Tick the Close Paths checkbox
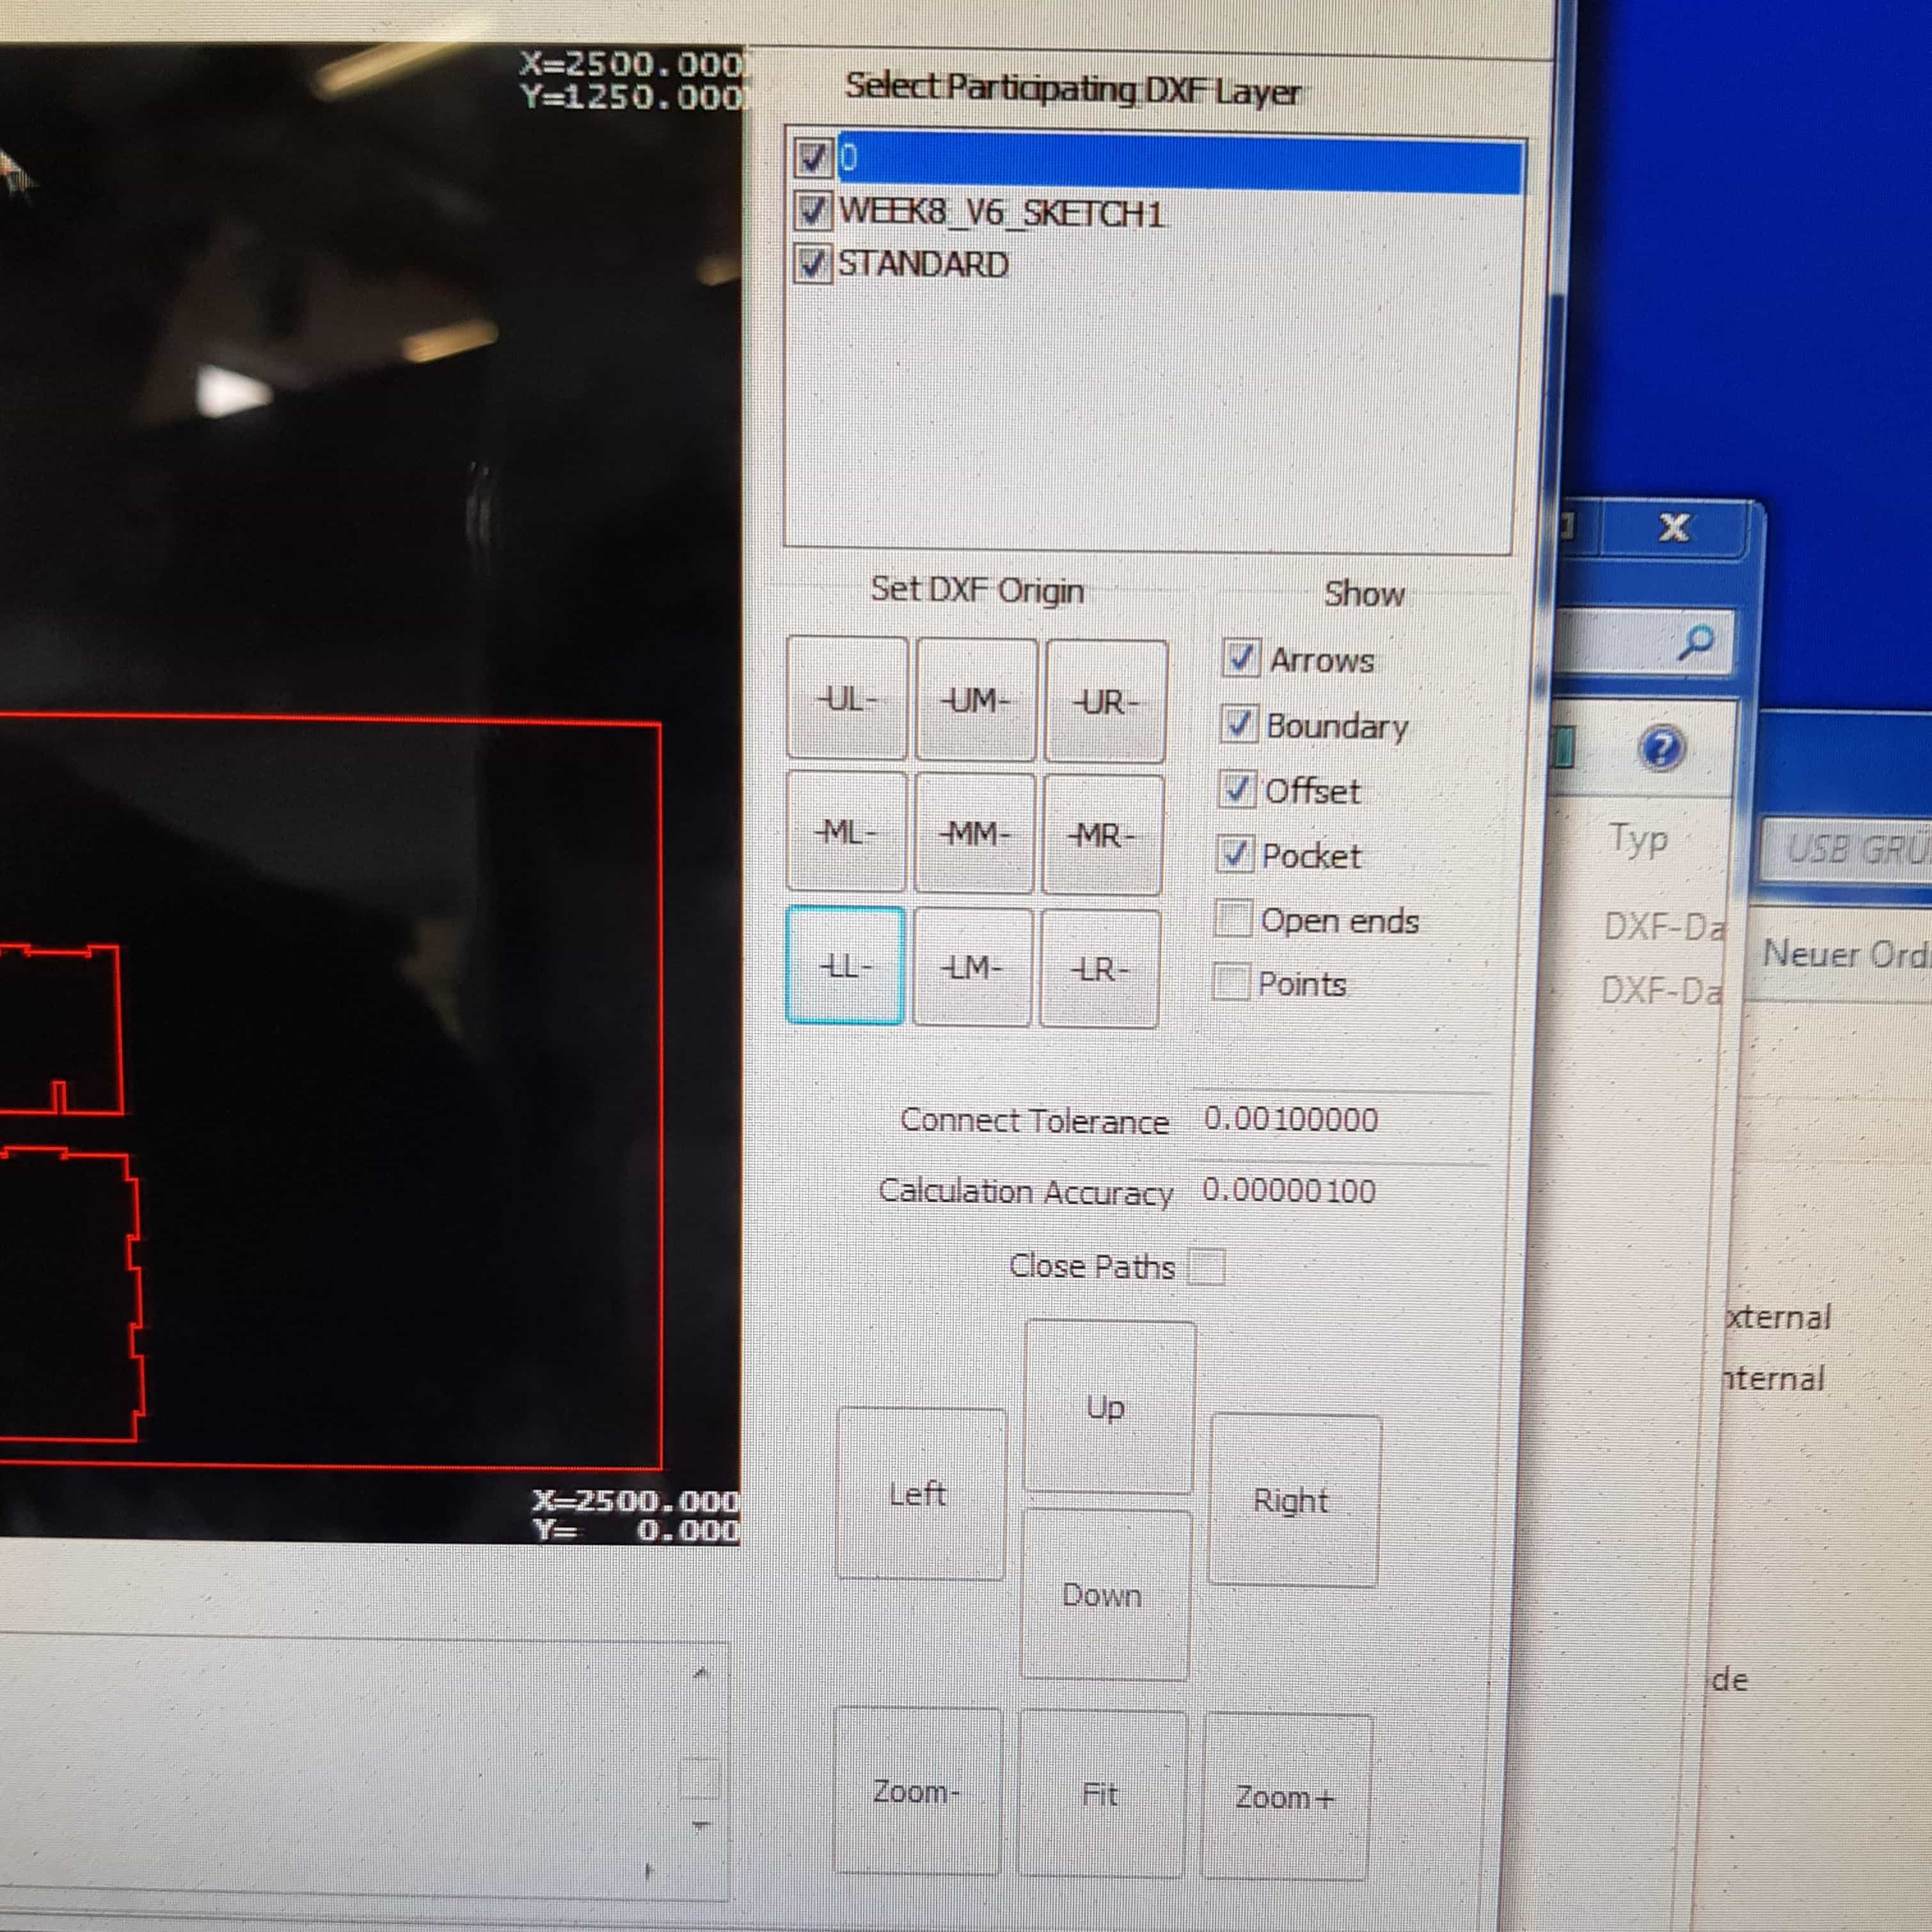1932x1932 pixels. tap(1207, 1266)
